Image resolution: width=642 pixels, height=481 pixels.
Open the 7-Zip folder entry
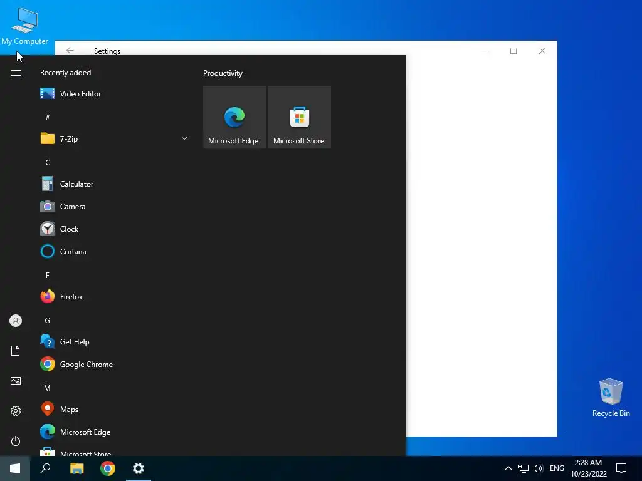[114, 138]
